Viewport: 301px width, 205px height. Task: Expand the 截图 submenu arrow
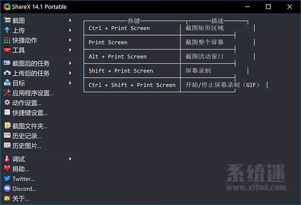click(70, 21)
